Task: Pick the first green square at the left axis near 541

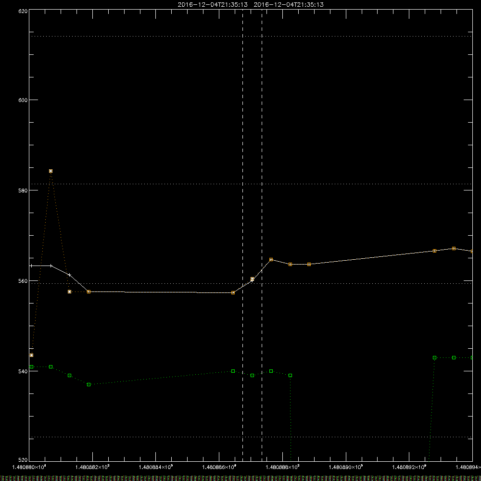Action: 31,367
